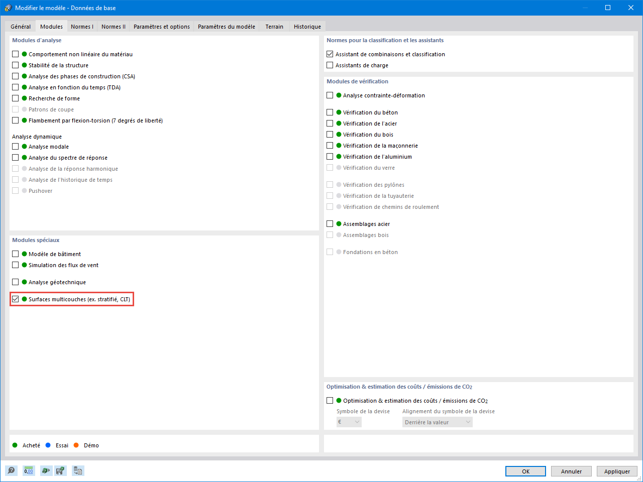This screenshot has height=482, width=643.
Task: Click the app icon in title bar
Action: pos(8,8)
